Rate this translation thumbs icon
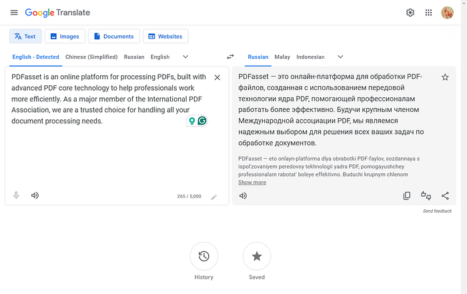This screenshot has width=467, height=294. (x=426, y=195)
